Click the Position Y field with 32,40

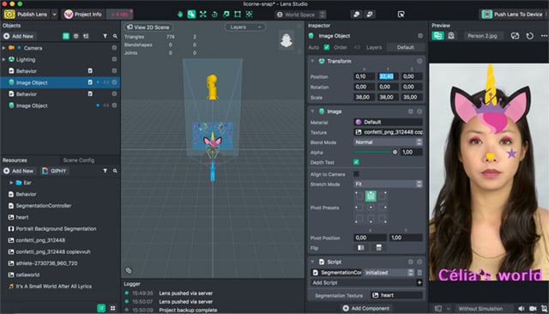(387, 76)
